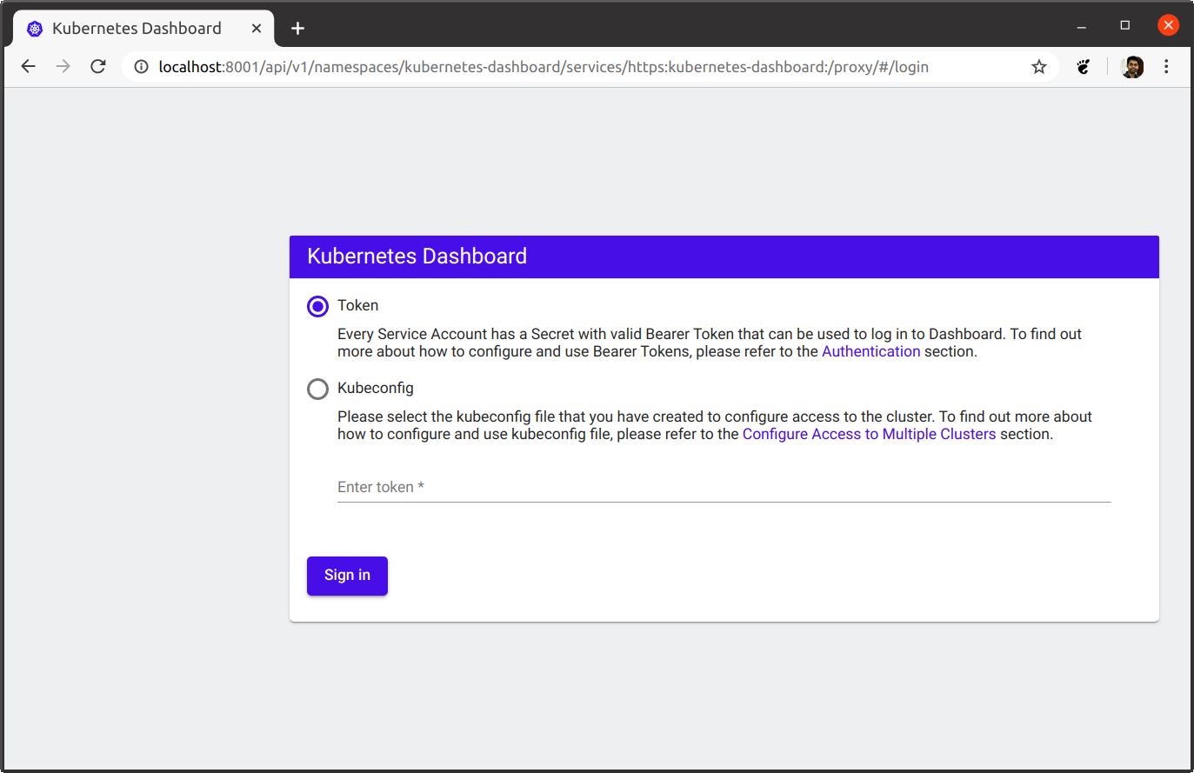
Task: Maximize the browser window
Action: [x=1124, y=25]
